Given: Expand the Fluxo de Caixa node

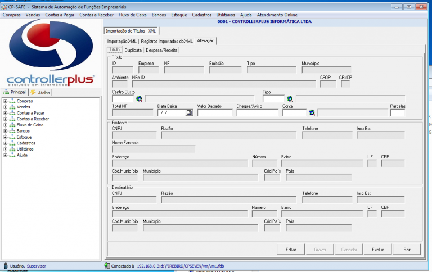Looking at the screenshot, I should pos(5,125).
